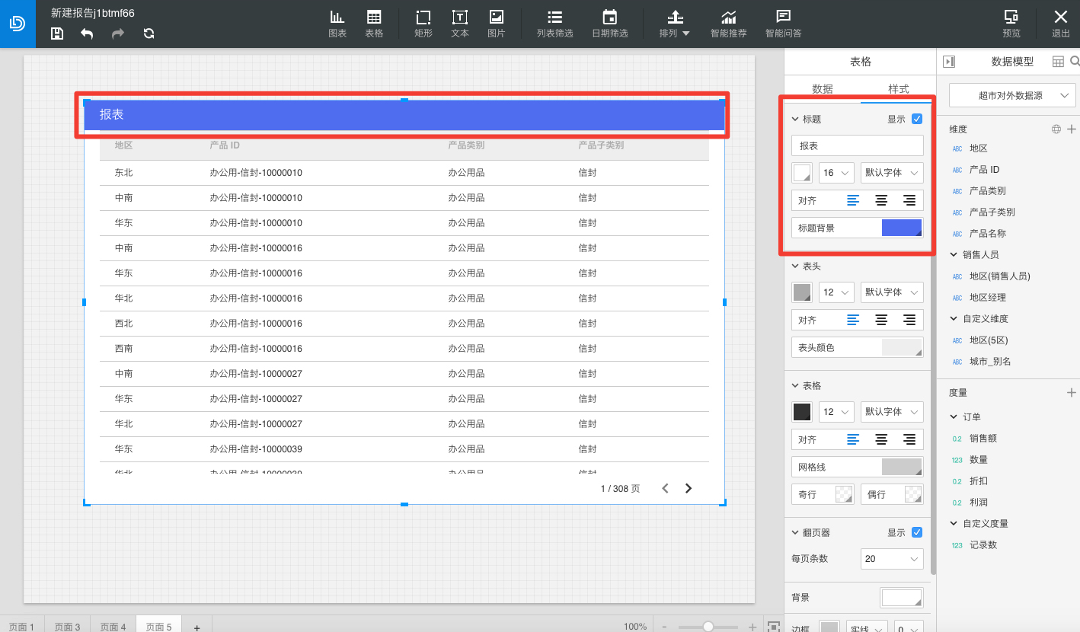Click the undo arrow icon
Viewport: 1080px width, 632px height.
87,34
